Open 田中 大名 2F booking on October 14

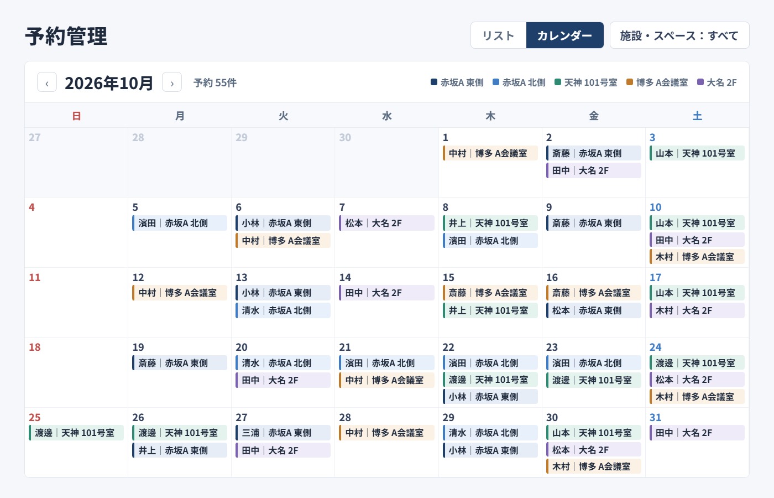386,293
